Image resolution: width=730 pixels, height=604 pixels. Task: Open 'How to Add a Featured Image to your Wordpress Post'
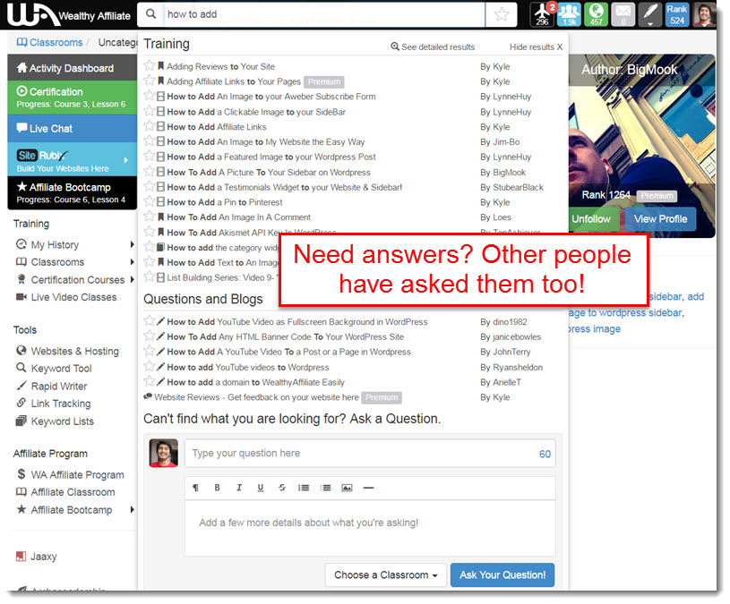tap(271, 157)
